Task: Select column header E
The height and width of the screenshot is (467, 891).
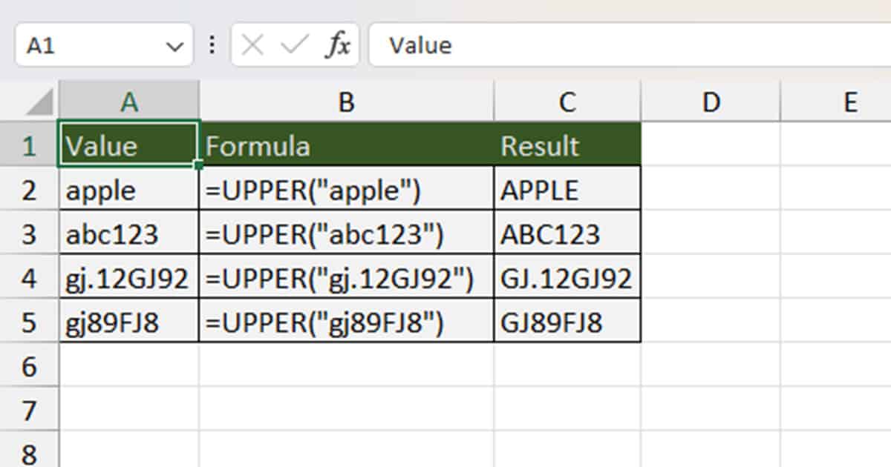Action: [x=849, y=102]
